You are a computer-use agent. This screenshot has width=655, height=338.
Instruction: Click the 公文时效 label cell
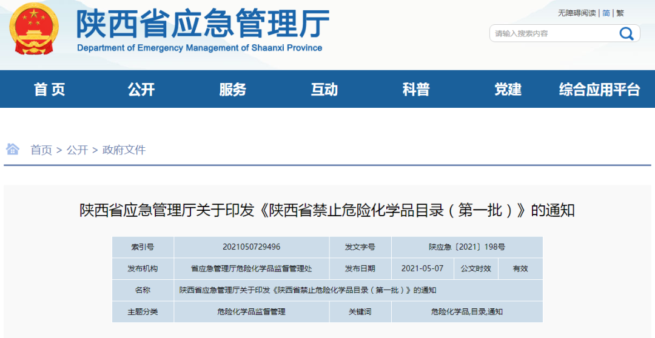[476, 268]
